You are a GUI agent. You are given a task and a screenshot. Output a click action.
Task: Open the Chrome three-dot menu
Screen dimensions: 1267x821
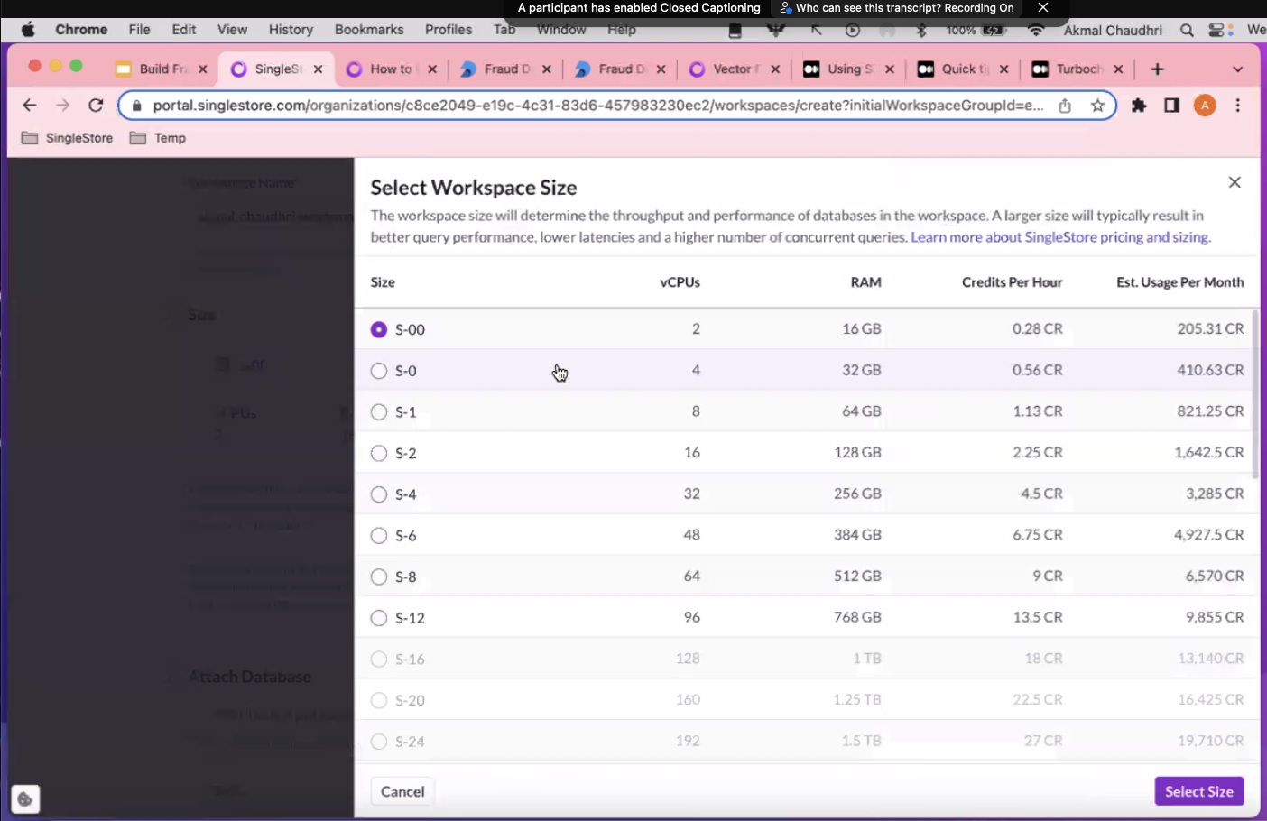pos(1237,106)
